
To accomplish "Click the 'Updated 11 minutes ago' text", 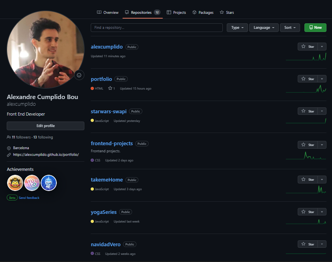I will pyautogui.click(x=108, y=56).
